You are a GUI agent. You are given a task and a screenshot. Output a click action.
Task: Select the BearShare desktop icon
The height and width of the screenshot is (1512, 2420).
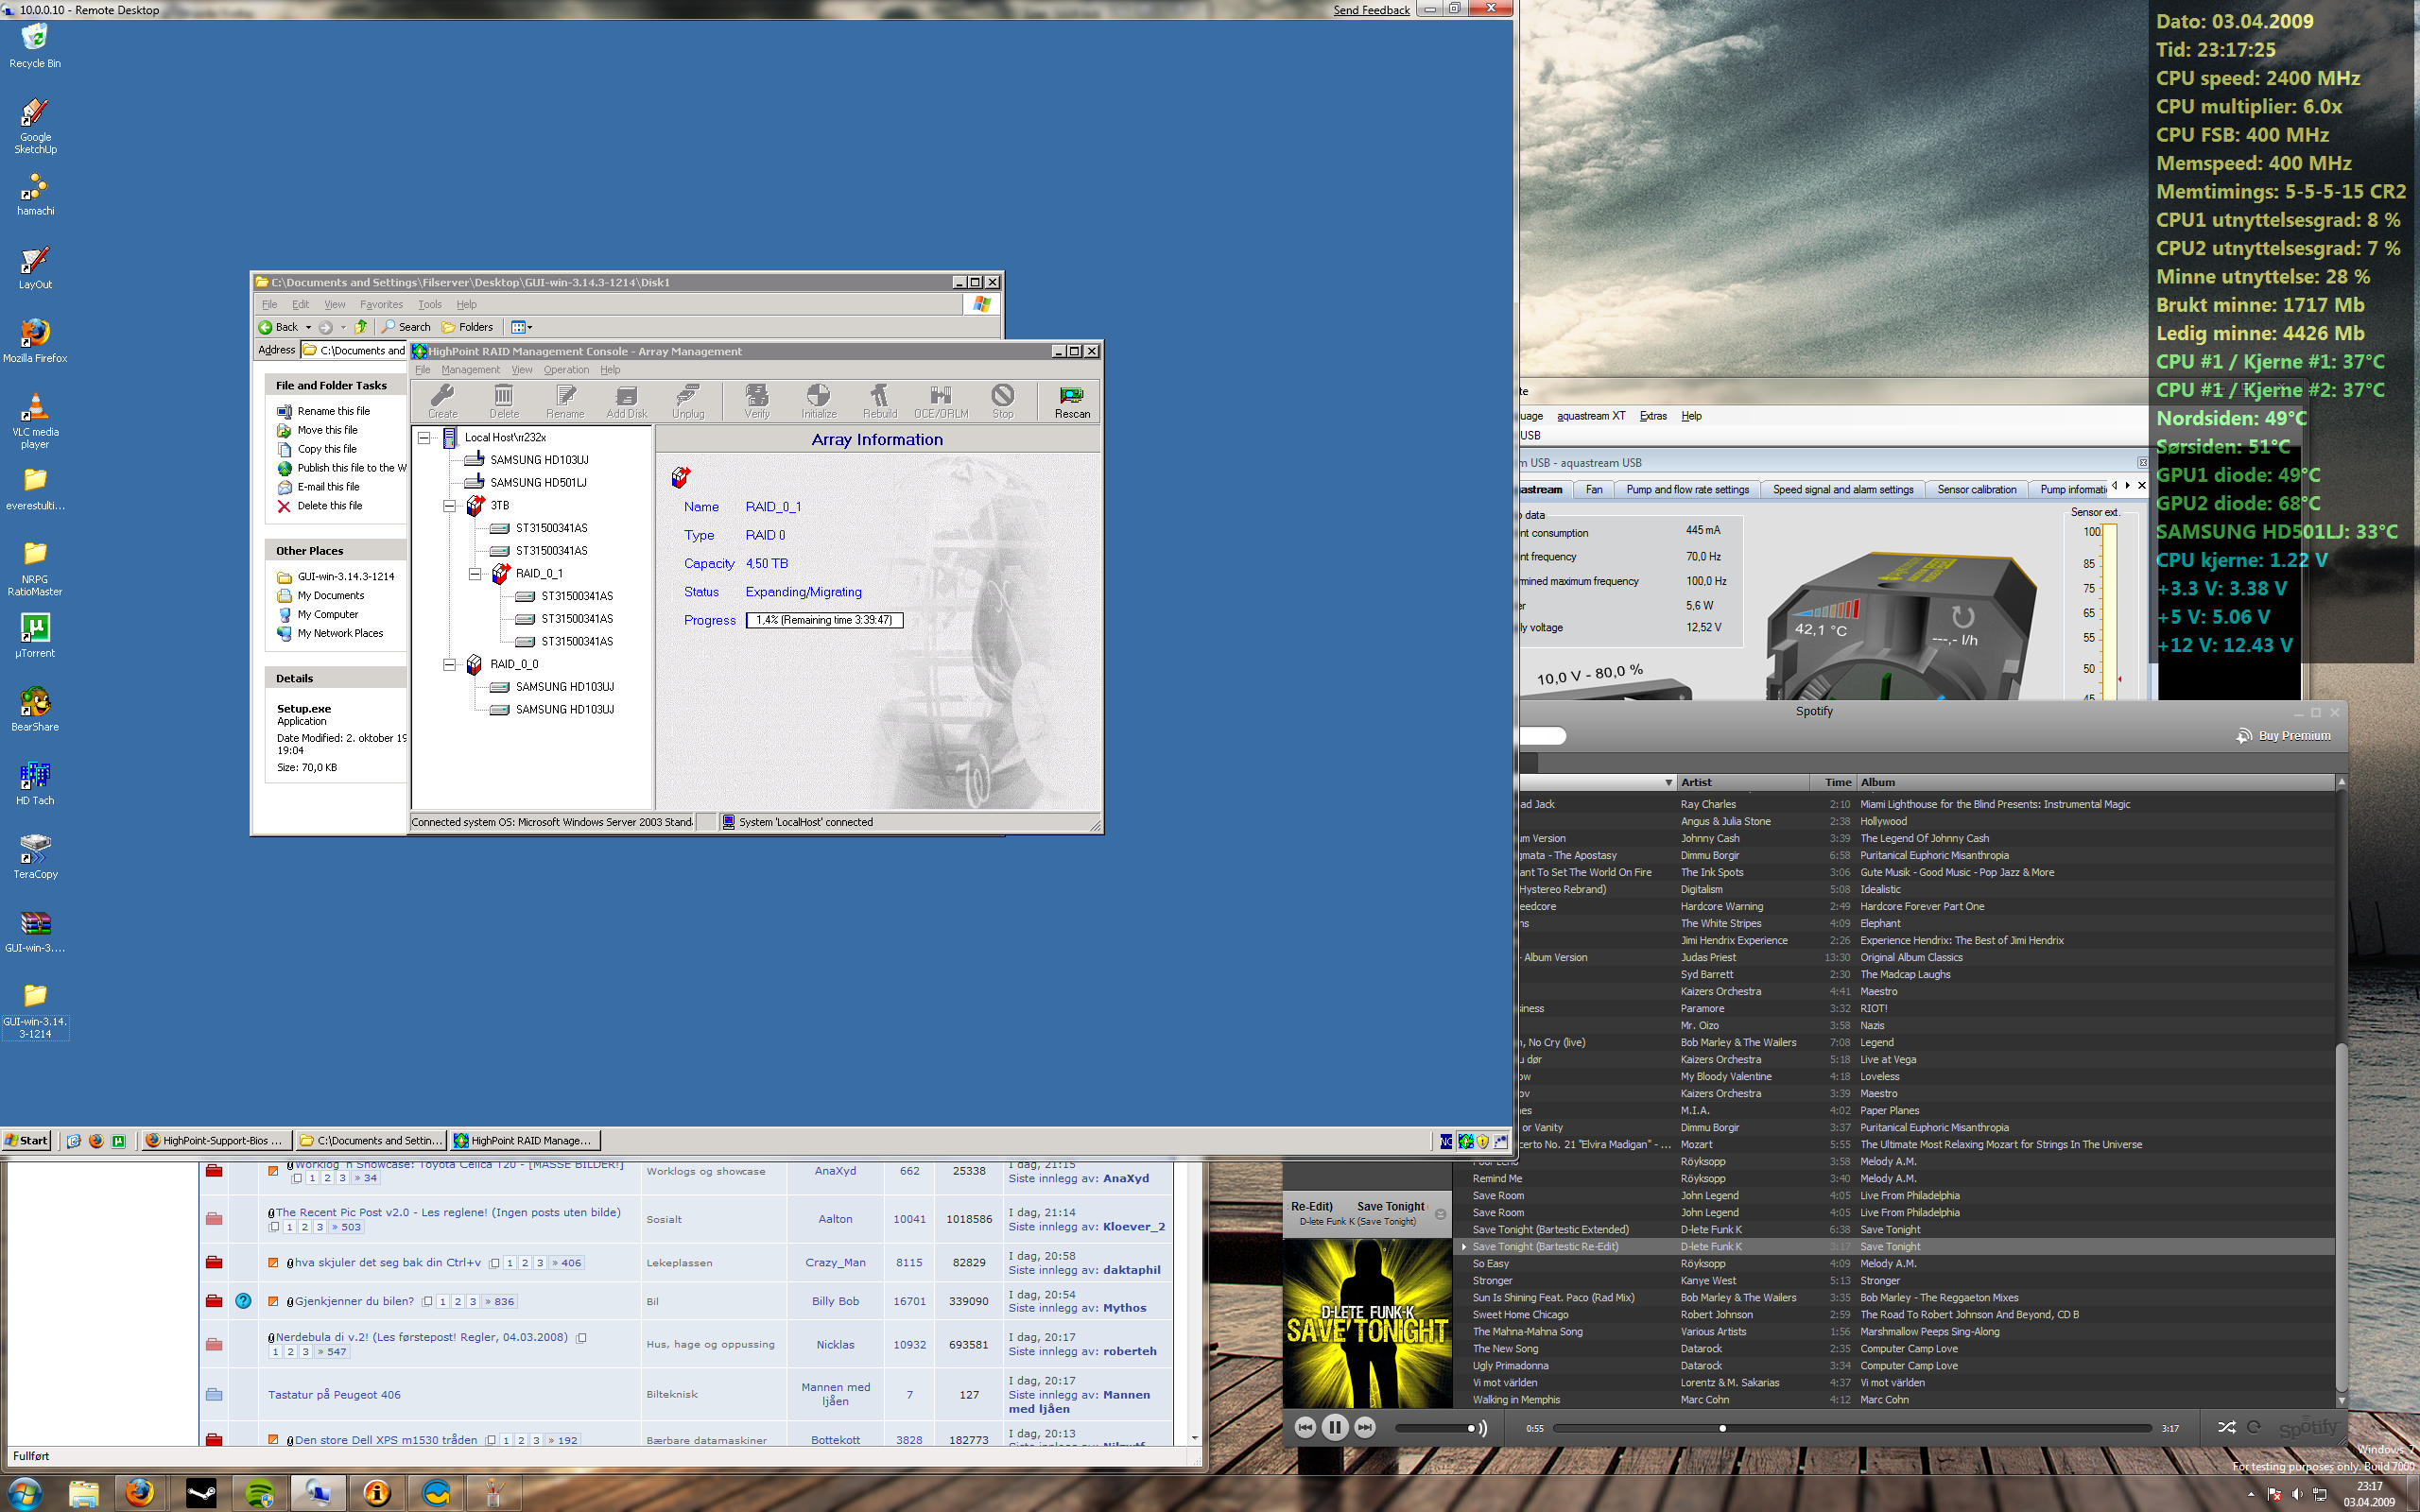pos(35,710)
